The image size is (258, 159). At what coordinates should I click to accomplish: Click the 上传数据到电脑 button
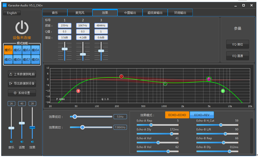(x=22, y=74)
